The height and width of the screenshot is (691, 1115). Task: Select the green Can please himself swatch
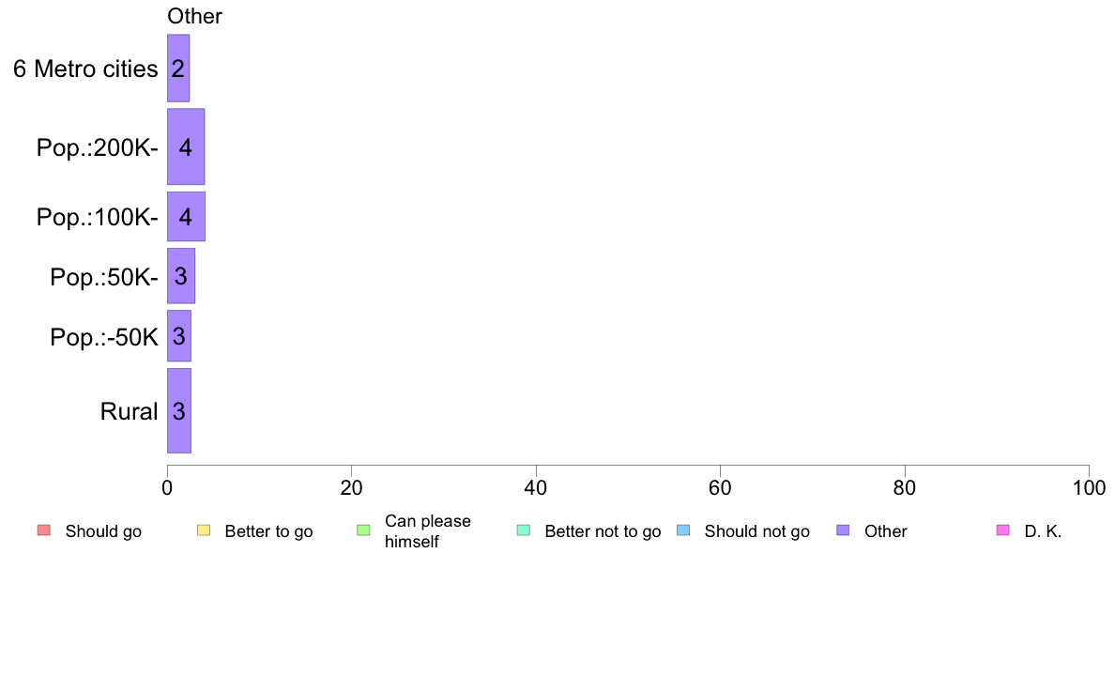point(363,530)
